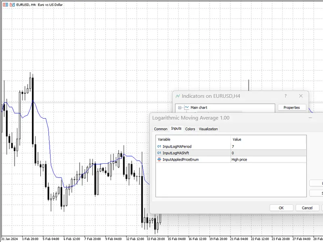
Task: Switch to the Visualization tab
Action: click(208, 129)
